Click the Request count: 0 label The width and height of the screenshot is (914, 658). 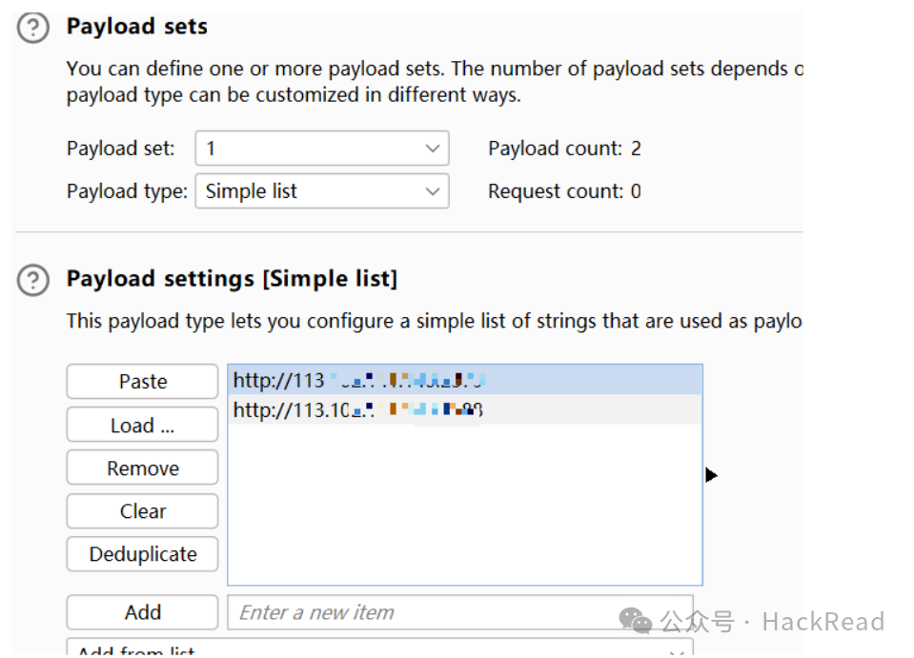564,191
